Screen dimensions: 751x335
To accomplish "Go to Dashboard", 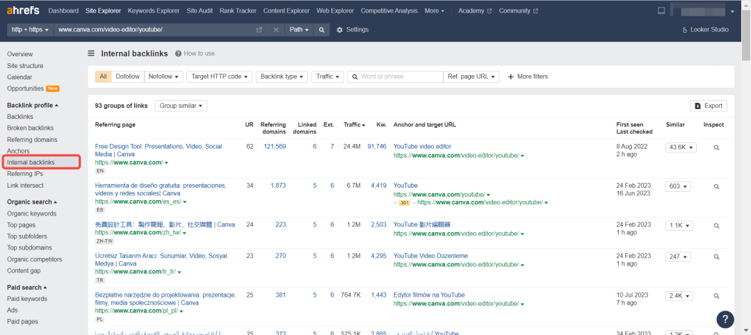I will (64, 10).
